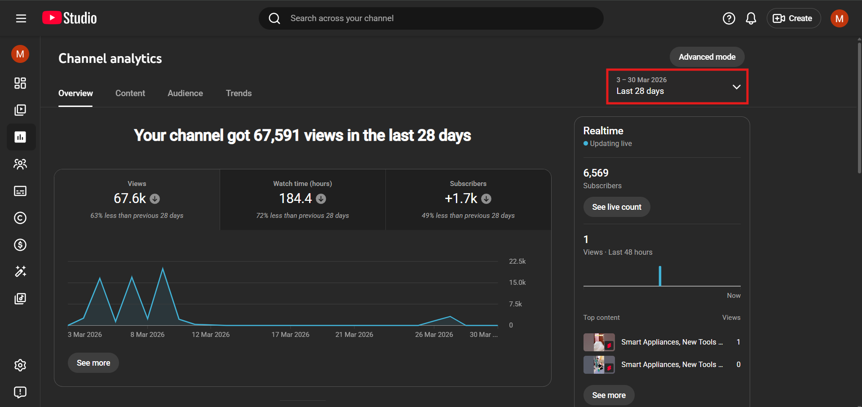The image size is (862, 407).
Task: Click the See live count button
Action: coord(616,207)
